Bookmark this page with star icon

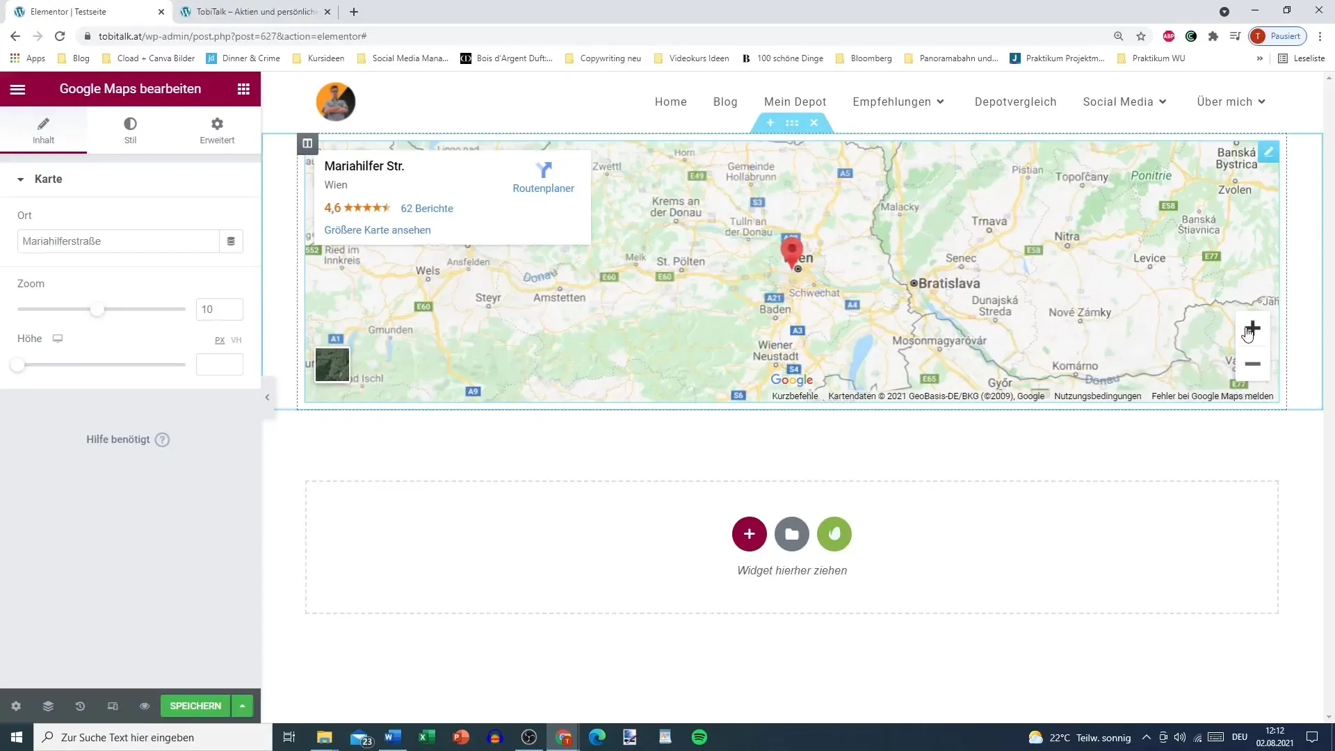point(1141,36)
